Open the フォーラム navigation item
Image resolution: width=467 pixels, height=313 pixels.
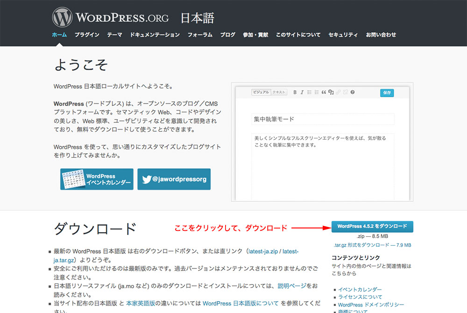pyautogui.click(x=200, y=35)
